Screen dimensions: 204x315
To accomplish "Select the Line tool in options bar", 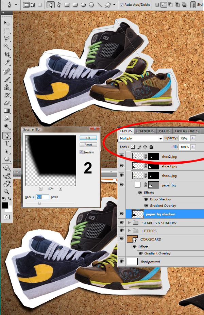I will coord(99,5).
